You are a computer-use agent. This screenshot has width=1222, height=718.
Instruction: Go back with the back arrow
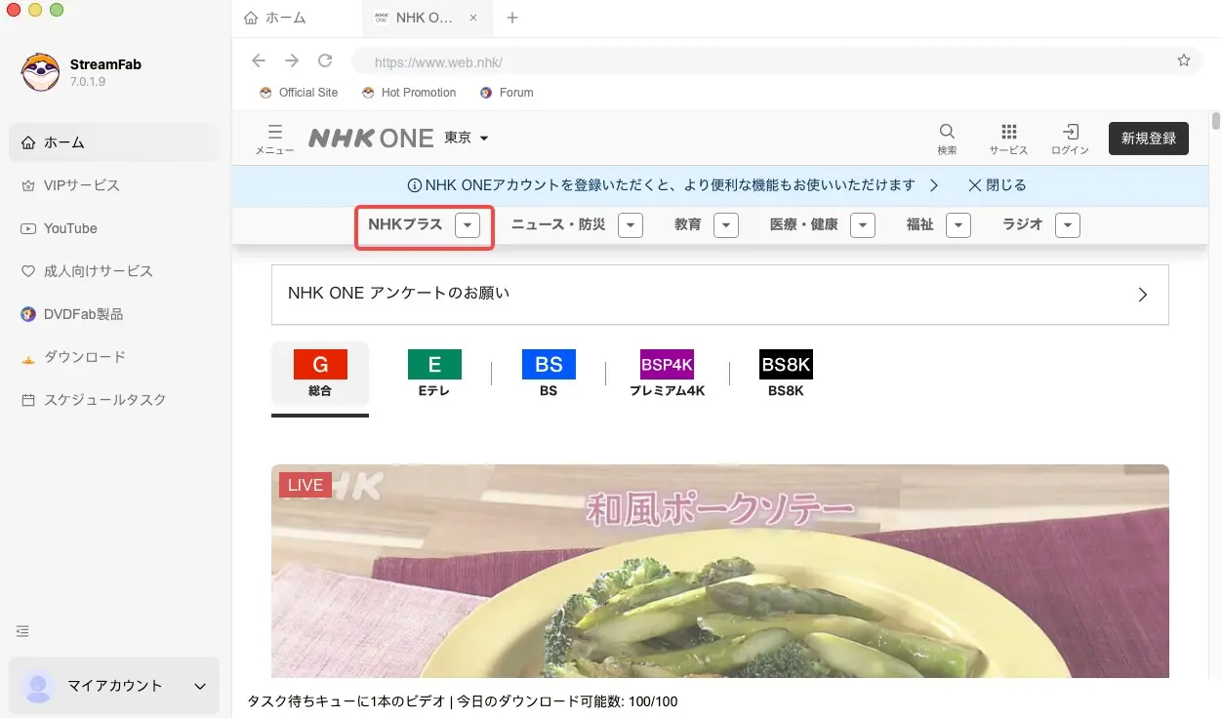pos(259,60)
